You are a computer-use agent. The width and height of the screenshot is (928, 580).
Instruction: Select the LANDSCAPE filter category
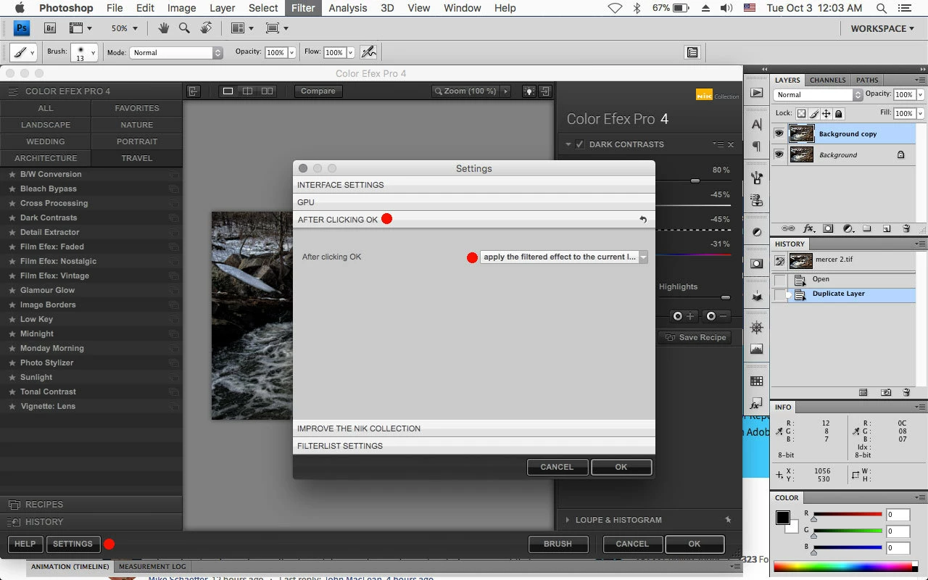(46, 125)
